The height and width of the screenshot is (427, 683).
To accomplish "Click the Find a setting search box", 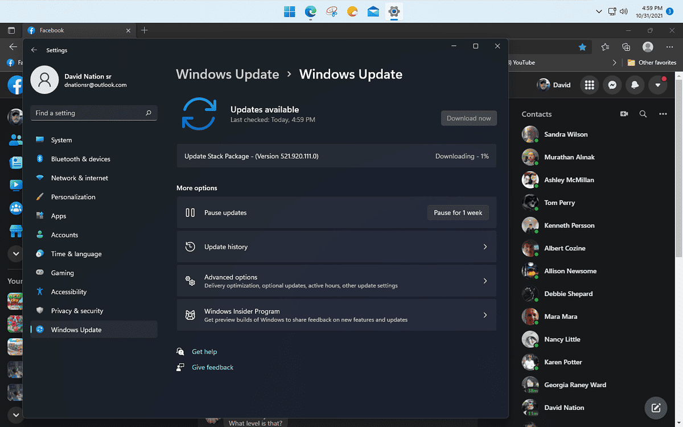I will 93,113.
